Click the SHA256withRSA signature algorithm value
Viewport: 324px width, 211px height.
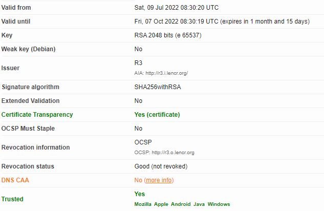(157, 87)
